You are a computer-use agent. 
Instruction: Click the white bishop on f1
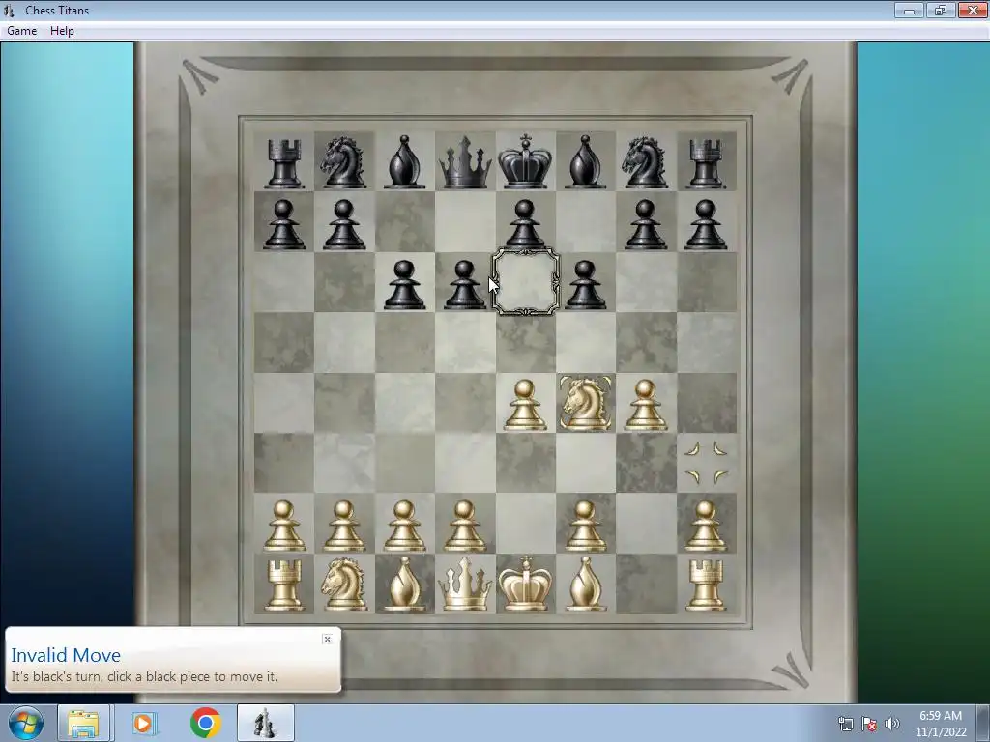[585, 585]
